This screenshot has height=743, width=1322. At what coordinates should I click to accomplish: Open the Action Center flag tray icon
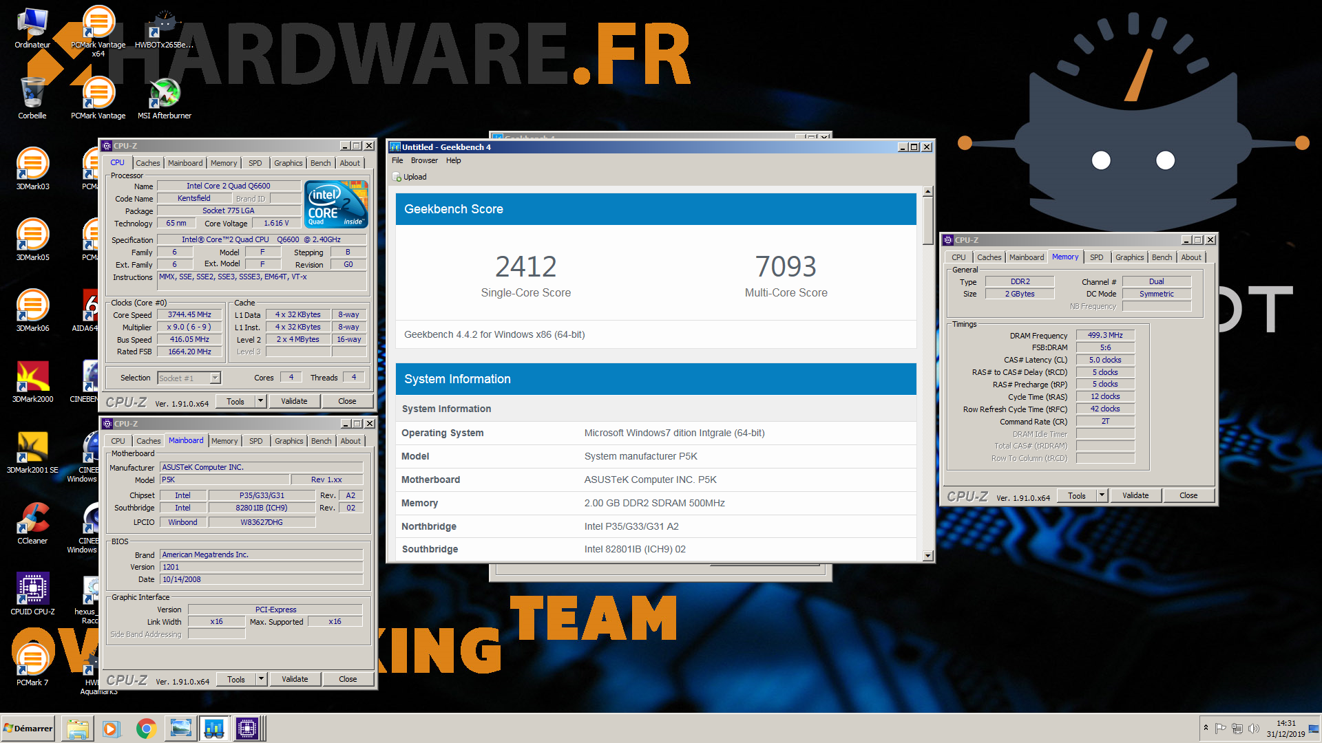[1221, 729]
